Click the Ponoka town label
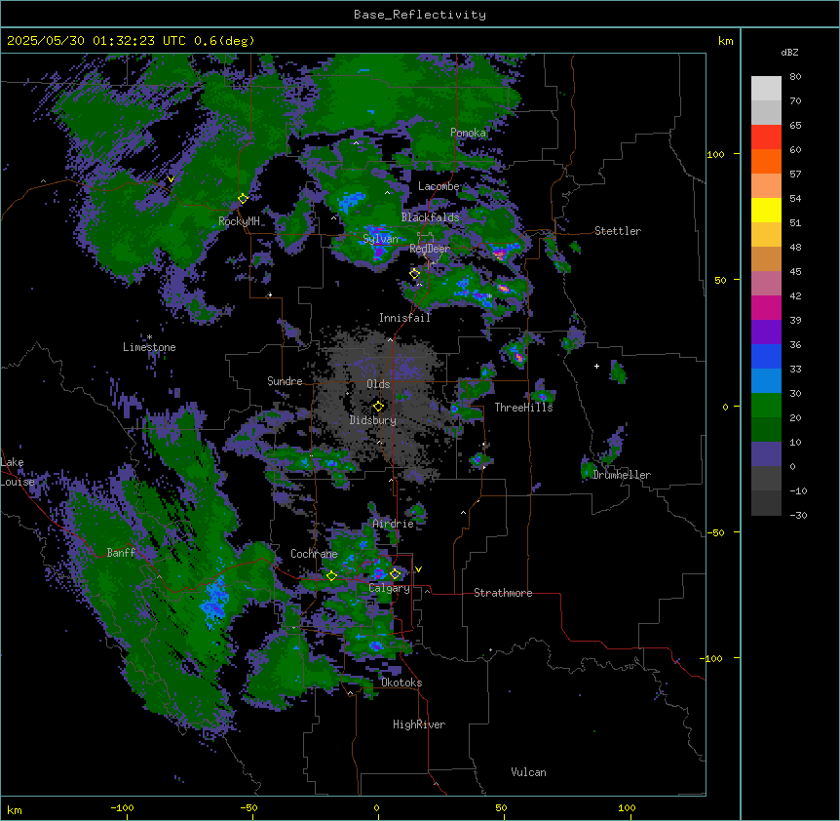Image resolution: width=840 pixels, height=821 pixels. 468,133
